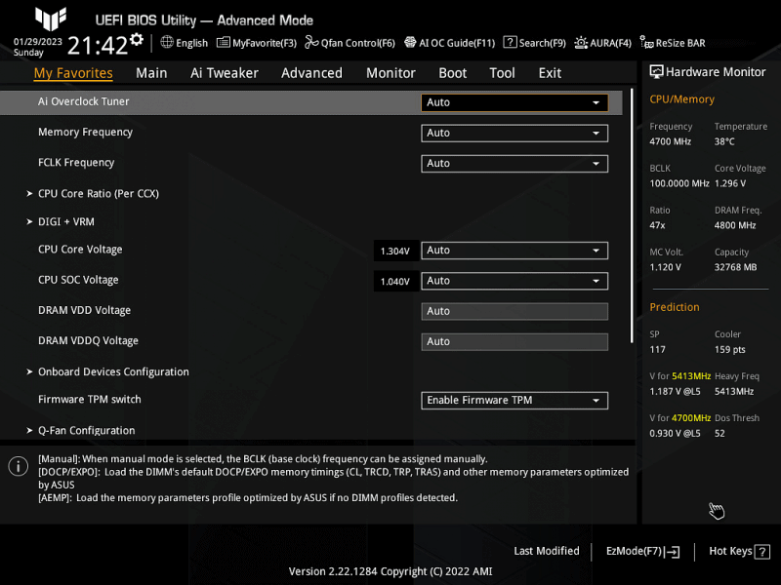
Task: Click EzMode(F7) button
Action: [x=642, y=551]
